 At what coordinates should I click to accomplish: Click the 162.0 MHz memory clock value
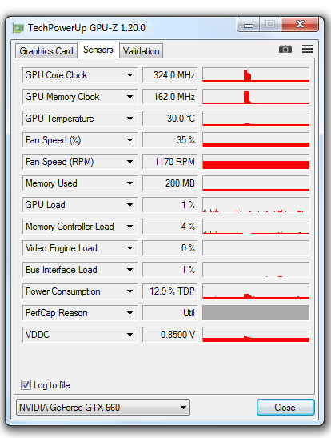170,97
